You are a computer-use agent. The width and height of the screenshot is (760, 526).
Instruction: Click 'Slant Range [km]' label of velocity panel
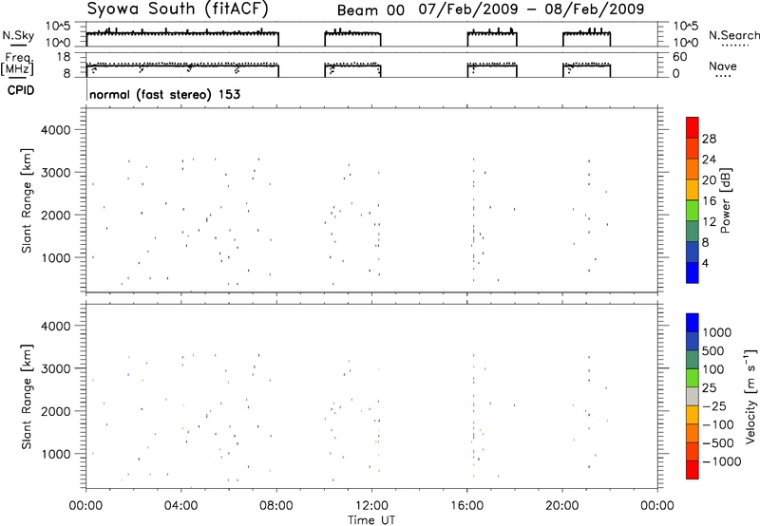27,396
